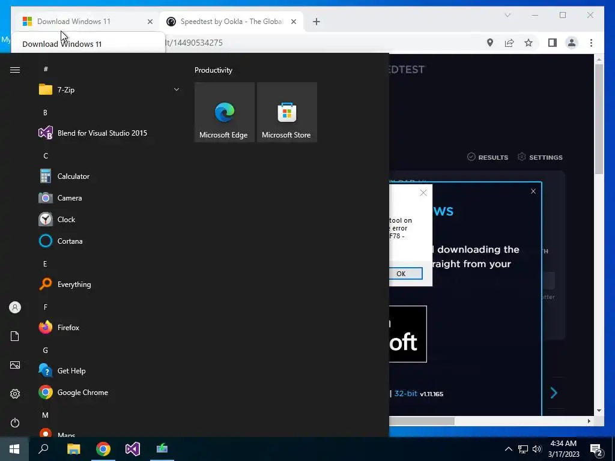This screenshot has height=461, width=615.
Task: Open the Microsoft Store tile
Action: 286,112
